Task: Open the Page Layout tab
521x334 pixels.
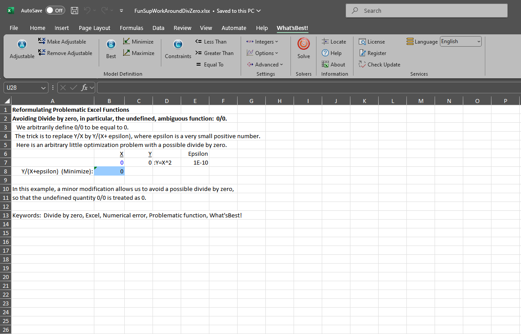Action: coord(94,28)
